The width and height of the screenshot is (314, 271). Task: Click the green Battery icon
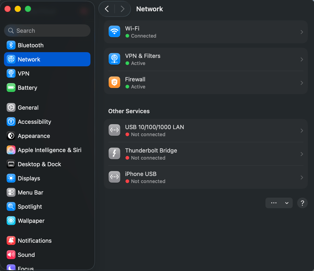[x=11, y=88]
